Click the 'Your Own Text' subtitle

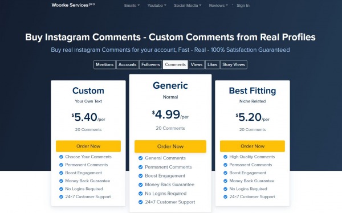click(88, 101)
